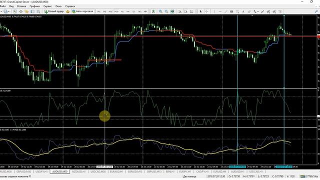Image resolution: width=320 pixels, height=180 pixels.
Task: Switch to the CADJPY,H1 chart tab
Action: click(202, 171)
